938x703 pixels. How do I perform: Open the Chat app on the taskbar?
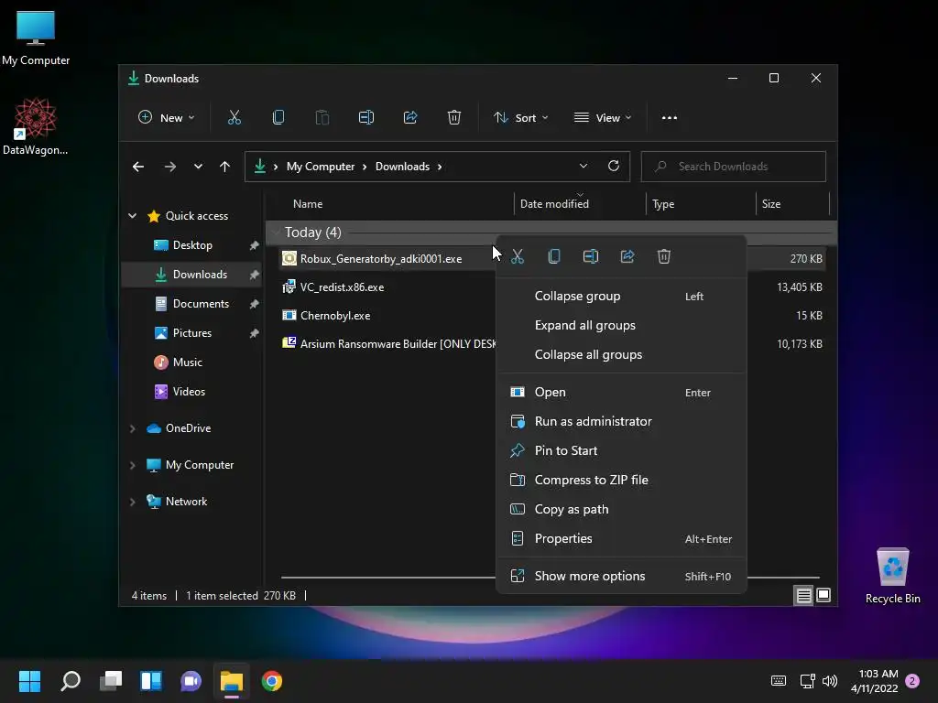coord(191,681)
